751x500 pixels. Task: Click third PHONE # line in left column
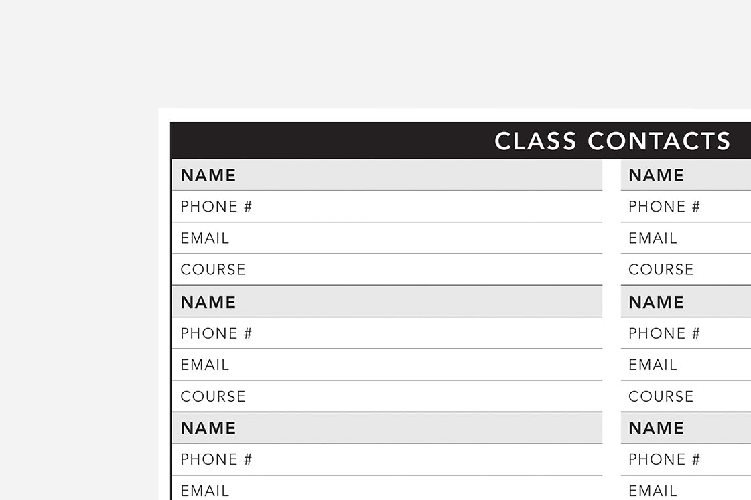387,460
